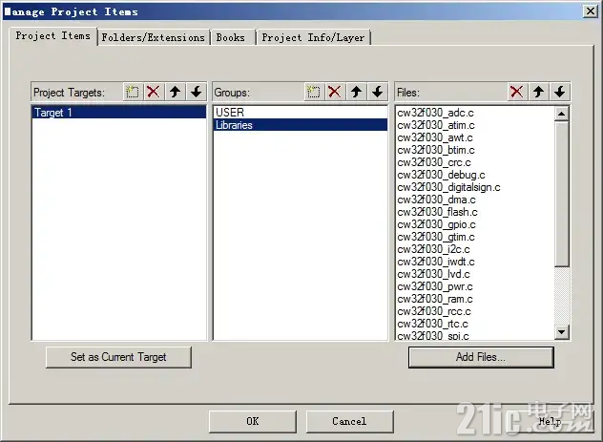Screen dimensions: 603x442
Task: Move the selected Group down
Action: tap(378, 92)
